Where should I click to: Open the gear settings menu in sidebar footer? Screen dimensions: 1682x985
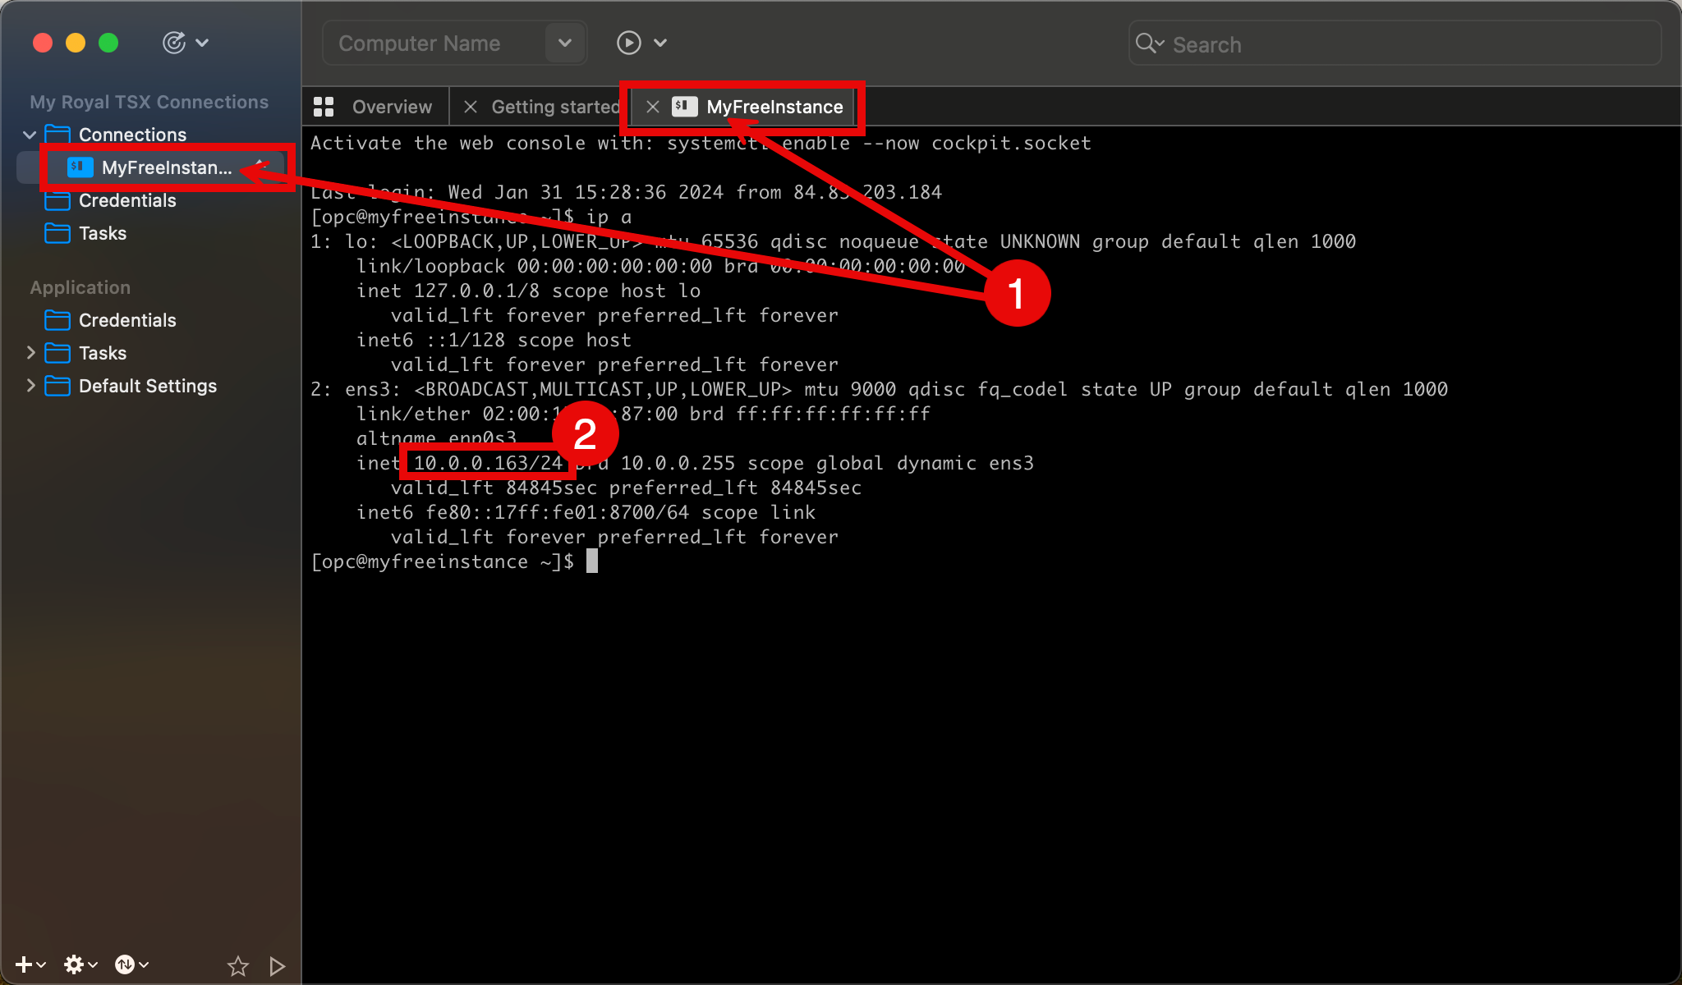coord(74,964)
